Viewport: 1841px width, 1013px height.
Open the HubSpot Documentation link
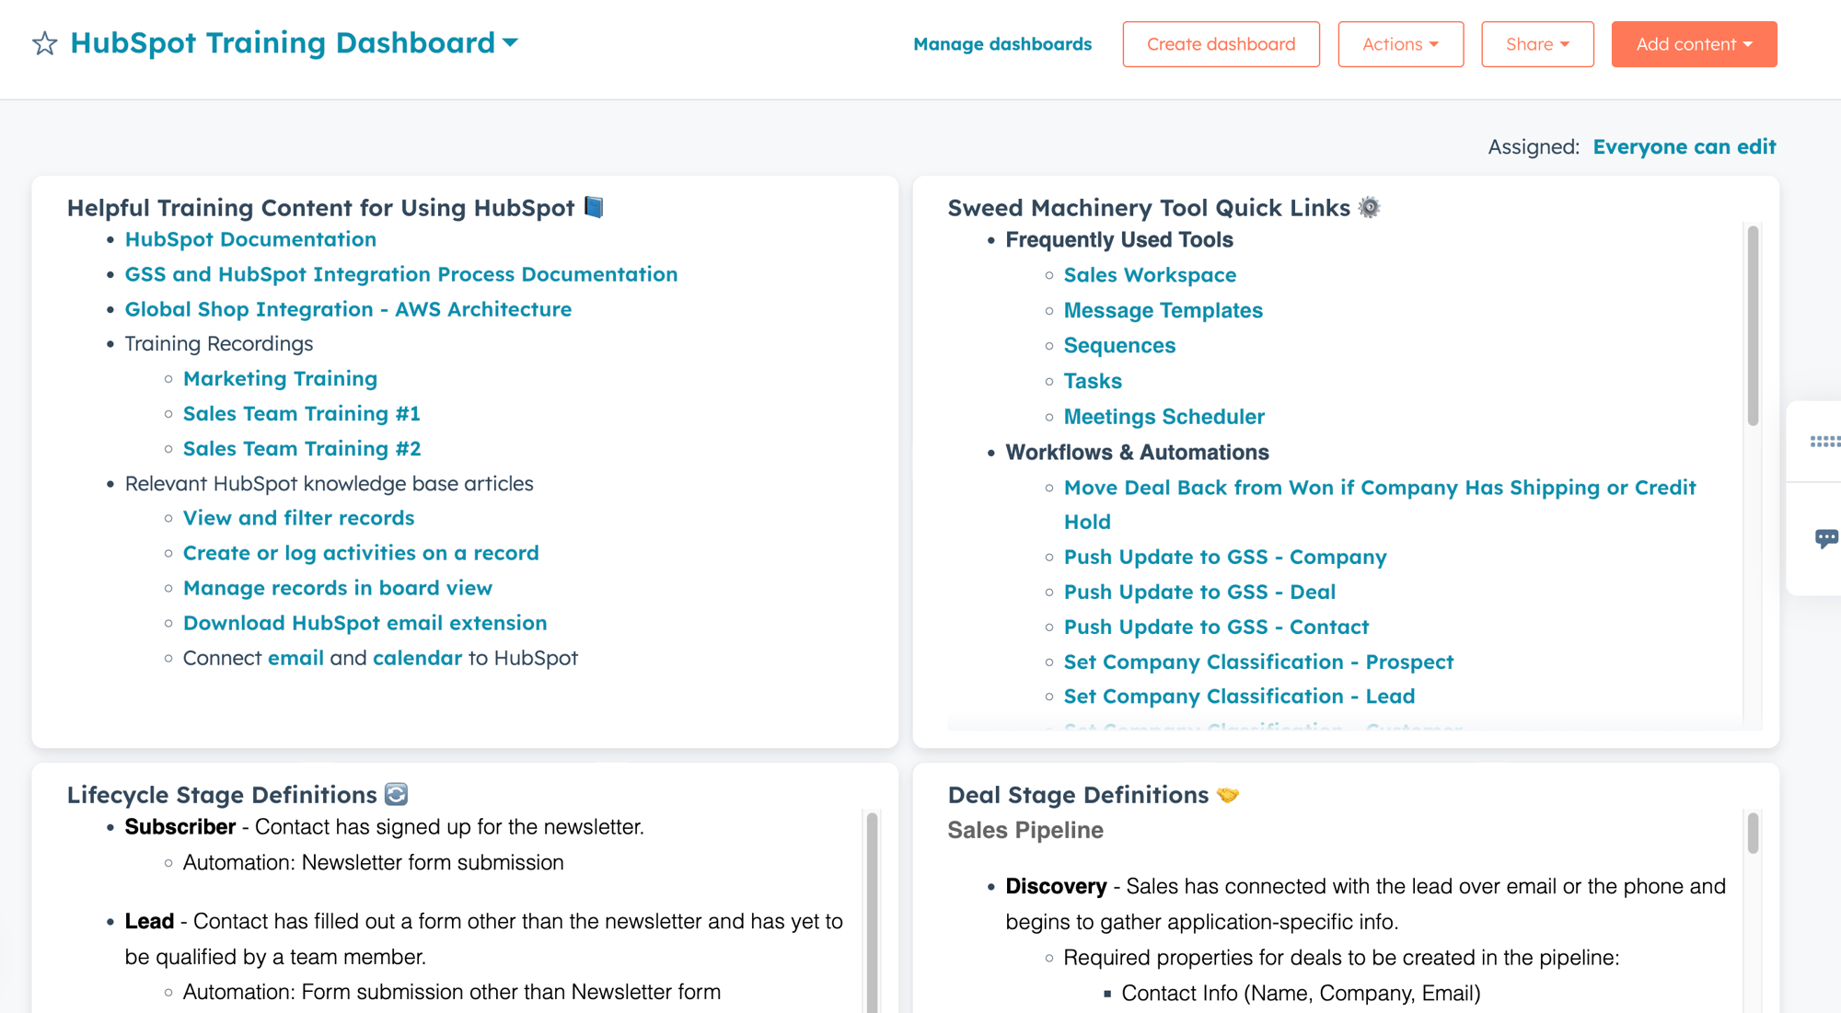click(x=250, y=239)
